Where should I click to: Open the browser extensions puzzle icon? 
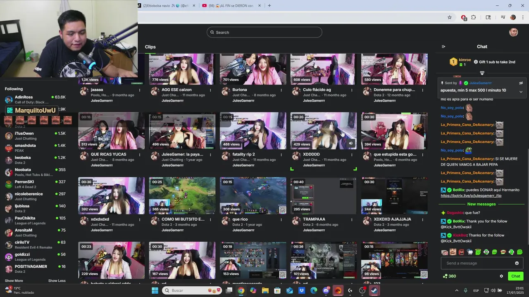coord(474,17)
